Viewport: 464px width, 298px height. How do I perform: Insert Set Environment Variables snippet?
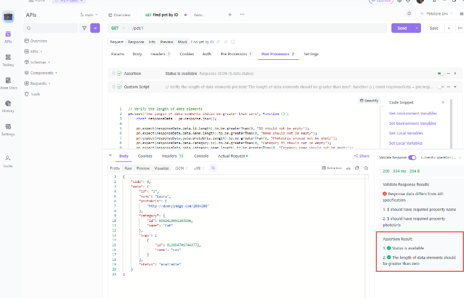coord(412,123)
